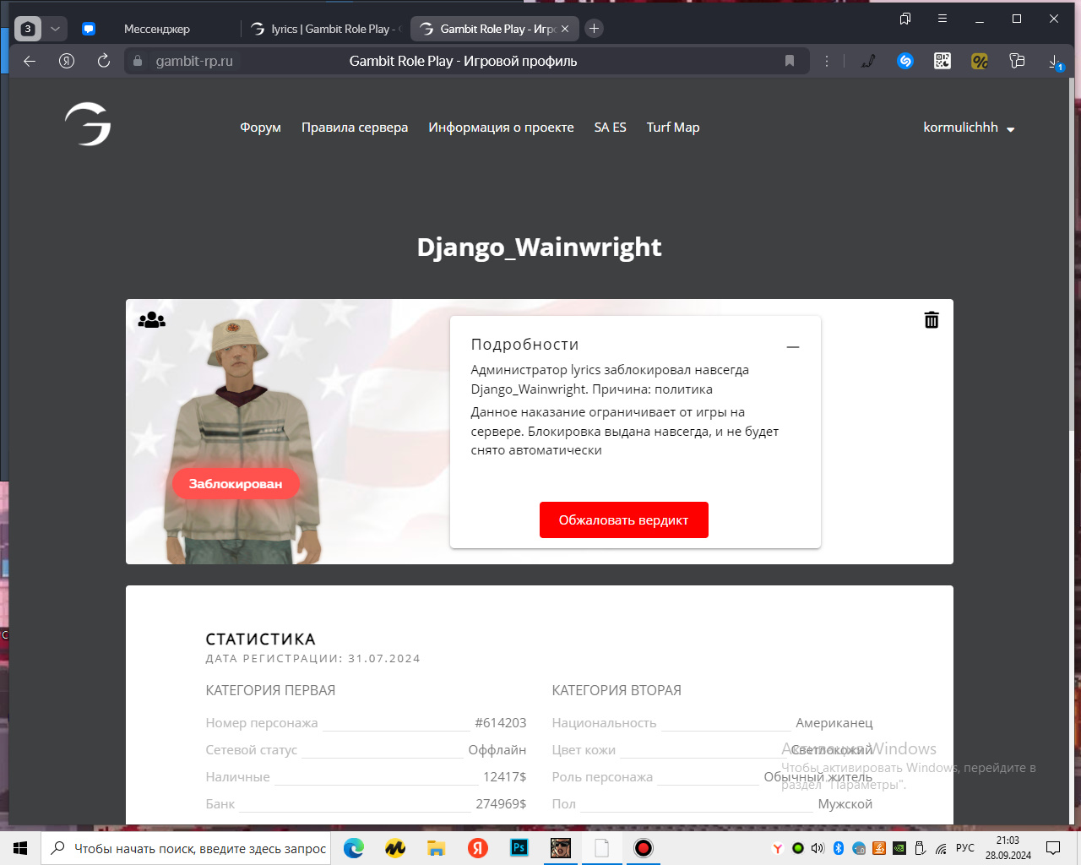1081x865 pixels.
Task: Bookmark this page using the address bar icon
Action: pos(790,61)
